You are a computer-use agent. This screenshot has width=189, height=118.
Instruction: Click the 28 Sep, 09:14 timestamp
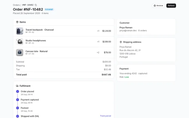click(27, 94)
